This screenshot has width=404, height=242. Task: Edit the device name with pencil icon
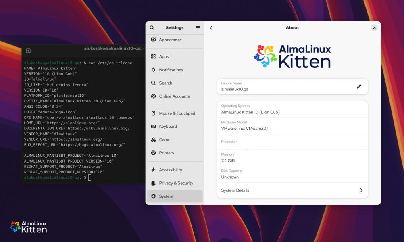tap(359, 87)
